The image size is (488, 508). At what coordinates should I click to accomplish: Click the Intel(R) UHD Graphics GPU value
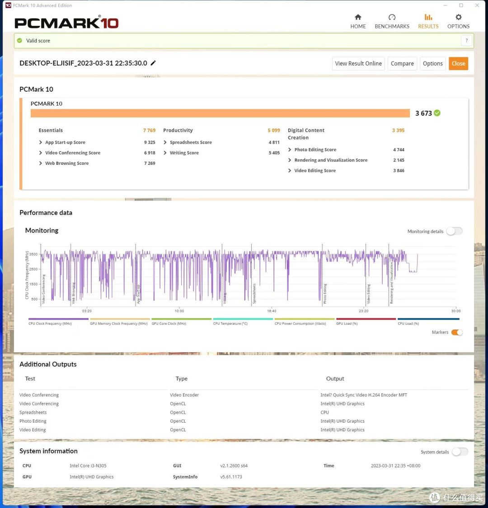(91, 477)
